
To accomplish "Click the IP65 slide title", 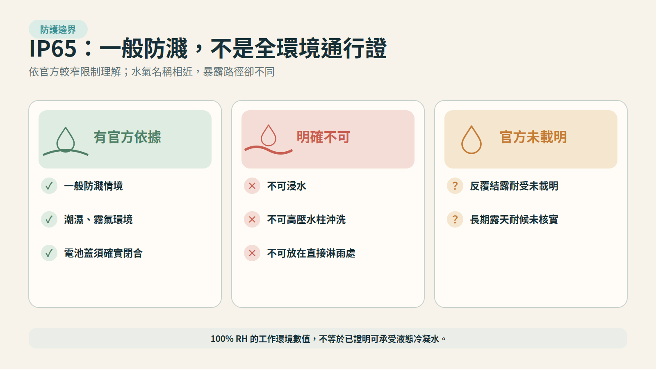I will pyautogui.click(x=208, y=49).
